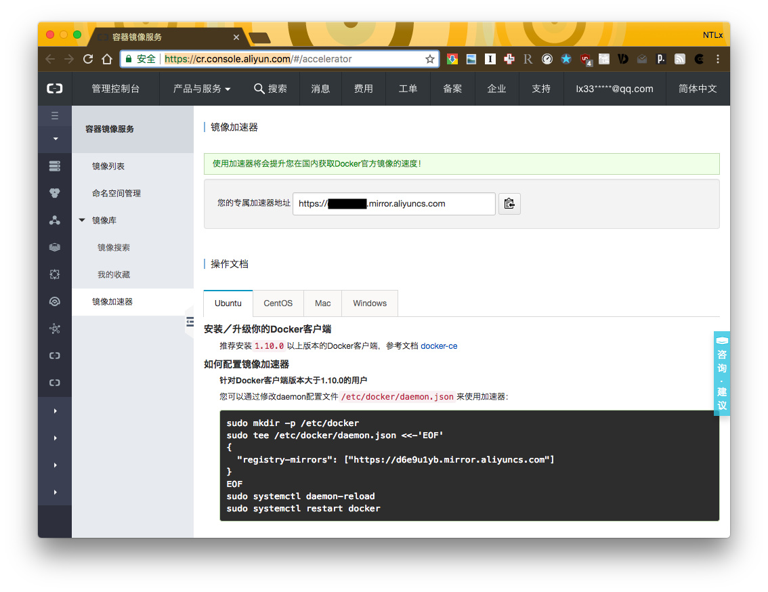Click the accelerator address input field
The image size is (768, 592).
[393, 203]
